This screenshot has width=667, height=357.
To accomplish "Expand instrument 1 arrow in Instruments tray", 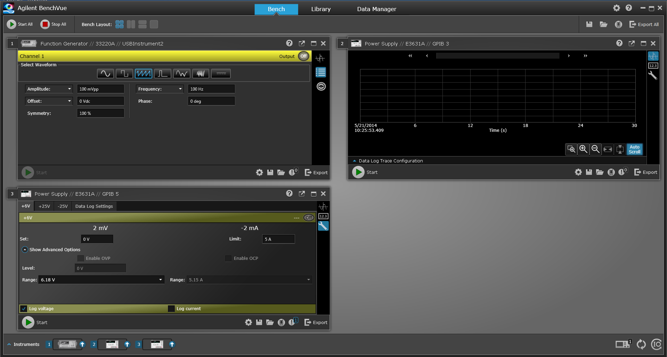I will [82, 344].
